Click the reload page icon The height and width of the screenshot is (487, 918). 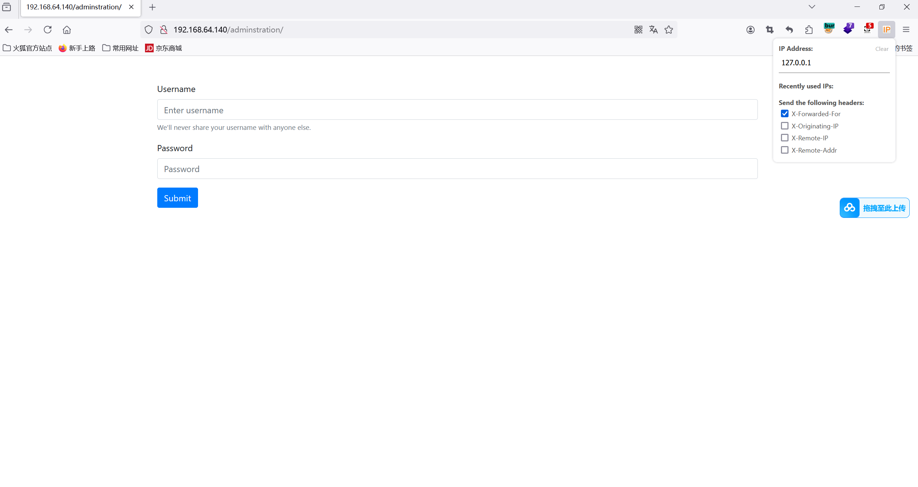pyautogui.click(x=48, y=30)
